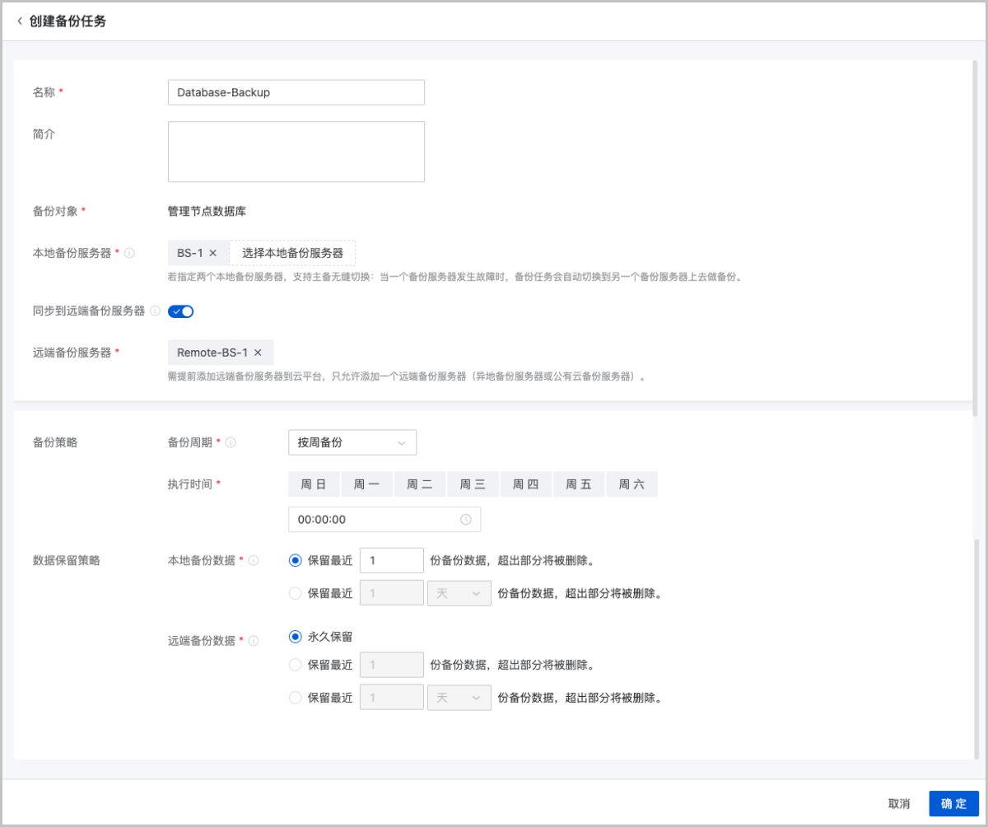Click info icon beside 远端备份数据
The width and height of the screenshot is (988, 827).
[254, 640]
